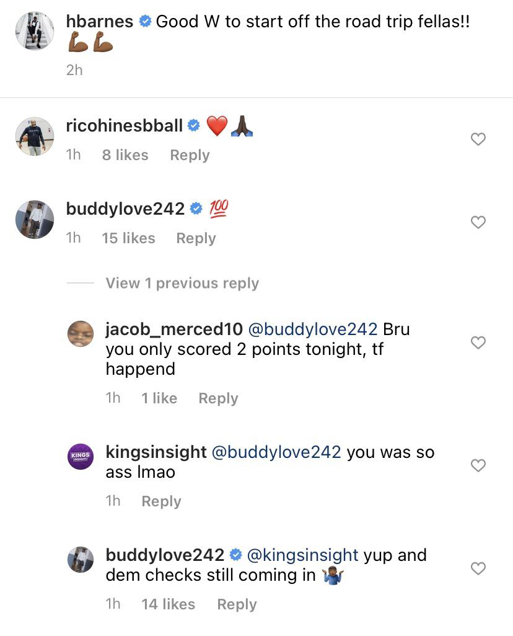
Task: Tap heart on kingsinsight's reply
Action: pos(478,465)
